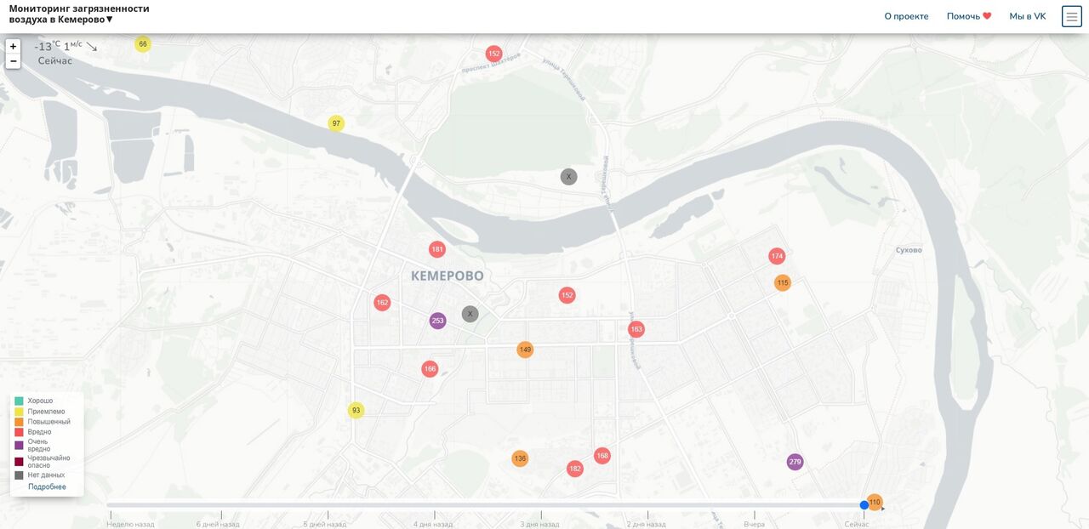Click the blue timeline slider handle
Screen dimensions: 1089x529
point(864,505)
